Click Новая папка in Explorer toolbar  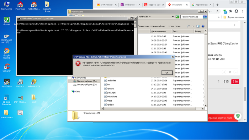(x=174, y=26)
